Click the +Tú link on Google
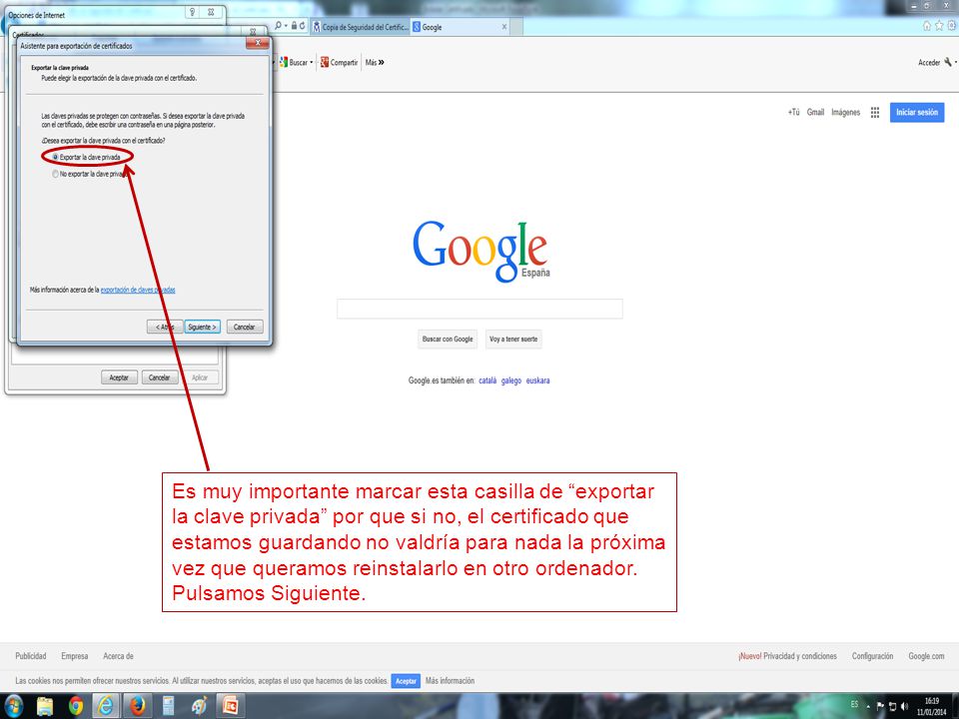 tap(793, 113)
